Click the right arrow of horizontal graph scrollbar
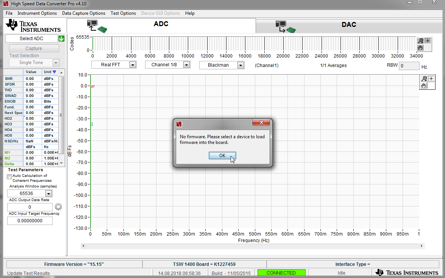Viewport: 445px width, 278px height. coord(422,246)
